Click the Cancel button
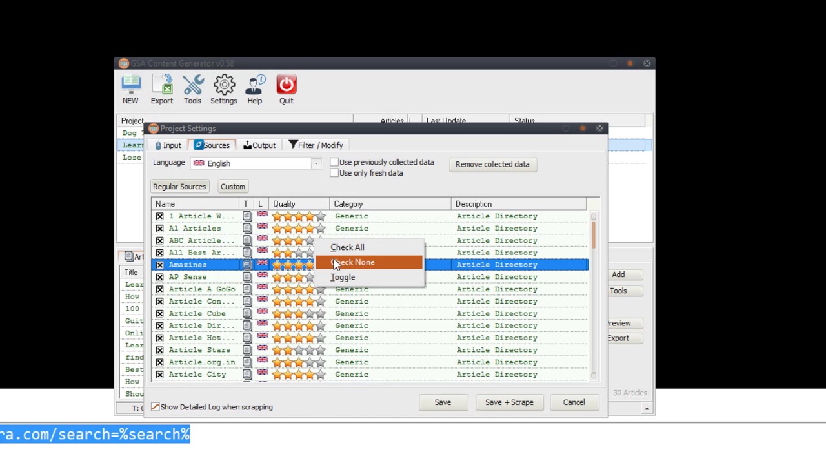Viewport: 826px width, 465px height. [574, 402]
